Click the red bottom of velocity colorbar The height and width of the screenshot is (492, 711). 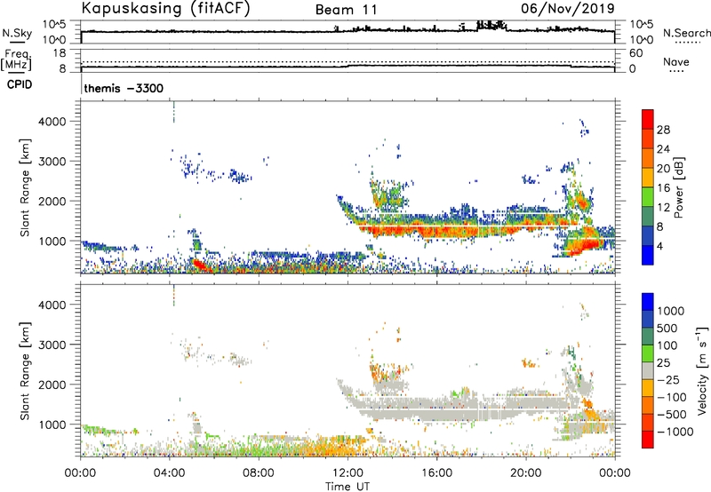[x=648, y=440]
